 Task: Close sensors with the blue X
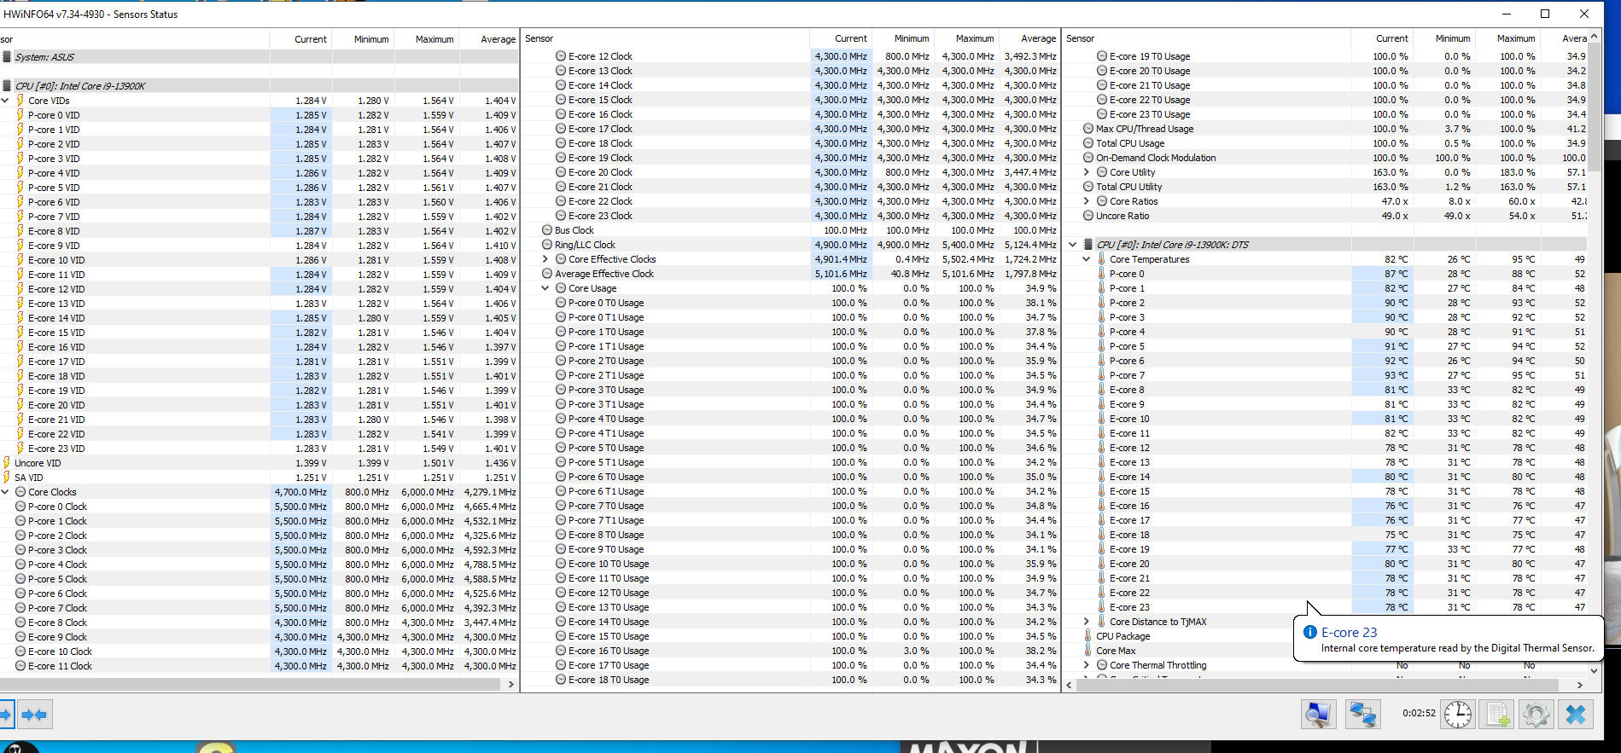tap(1576, 714)
